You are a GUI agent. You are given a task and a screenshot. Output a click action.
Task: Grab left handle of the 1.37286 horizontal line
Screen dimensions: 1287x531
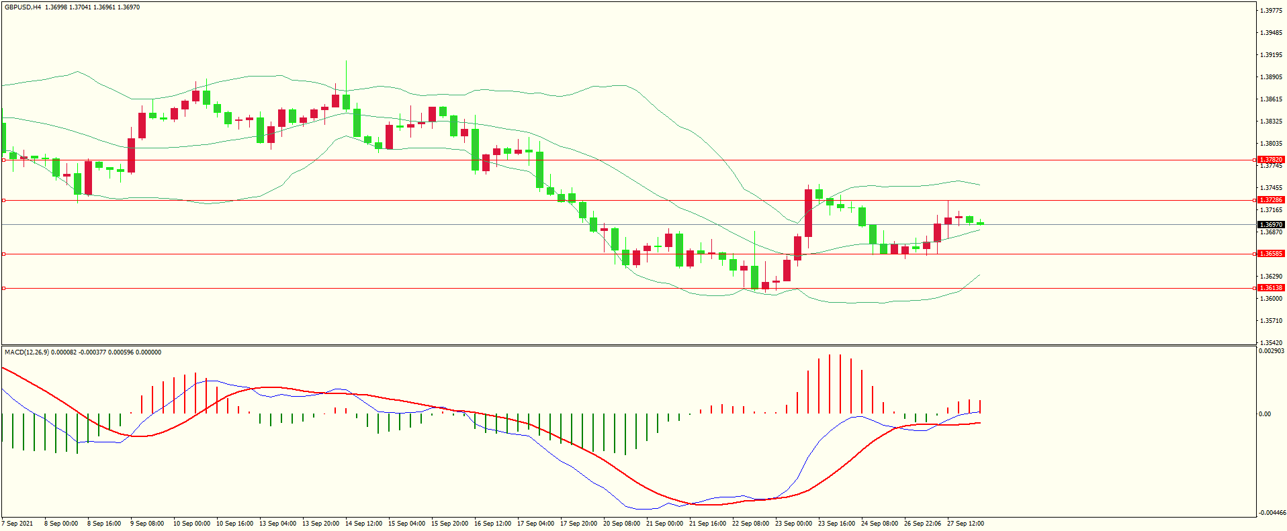pyautogui.click(x=3, y=200)
